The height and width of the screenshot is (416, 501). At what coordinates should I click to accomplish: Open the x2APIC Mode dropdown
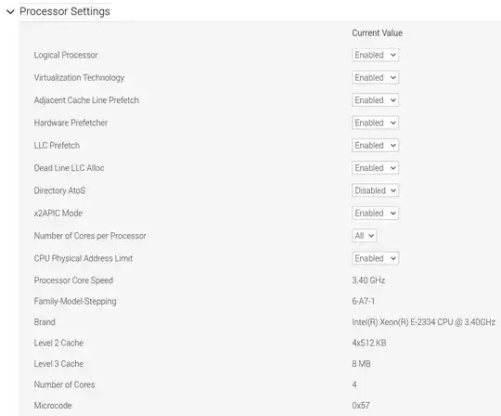point(375,214)
